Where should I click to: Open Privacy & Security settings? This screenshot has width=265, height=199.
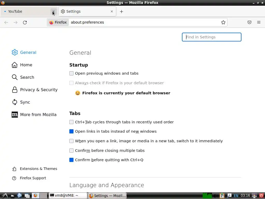(35, 90)
